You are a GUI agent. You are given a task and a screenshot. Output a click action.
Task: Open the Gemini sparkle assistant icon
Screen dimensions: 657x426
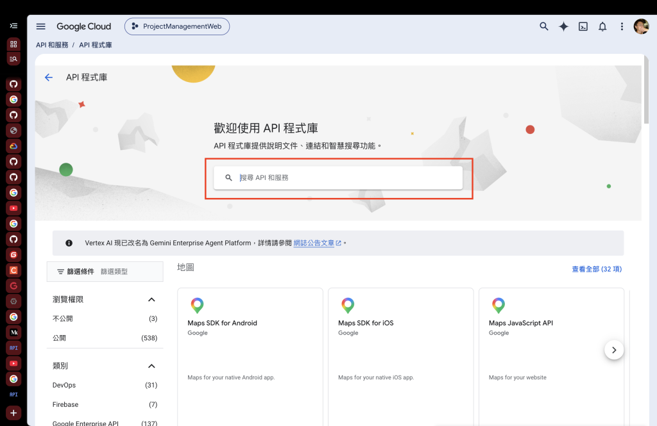pyautogui.click(x=563, y=26)
